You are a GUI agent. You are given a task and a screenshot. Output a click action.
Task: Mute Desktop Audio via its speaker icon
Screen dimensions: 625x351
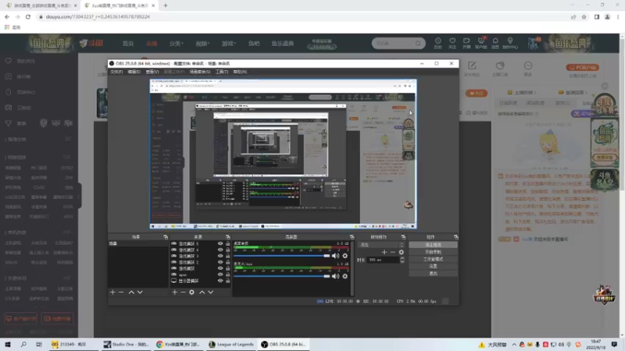[336, 256]
